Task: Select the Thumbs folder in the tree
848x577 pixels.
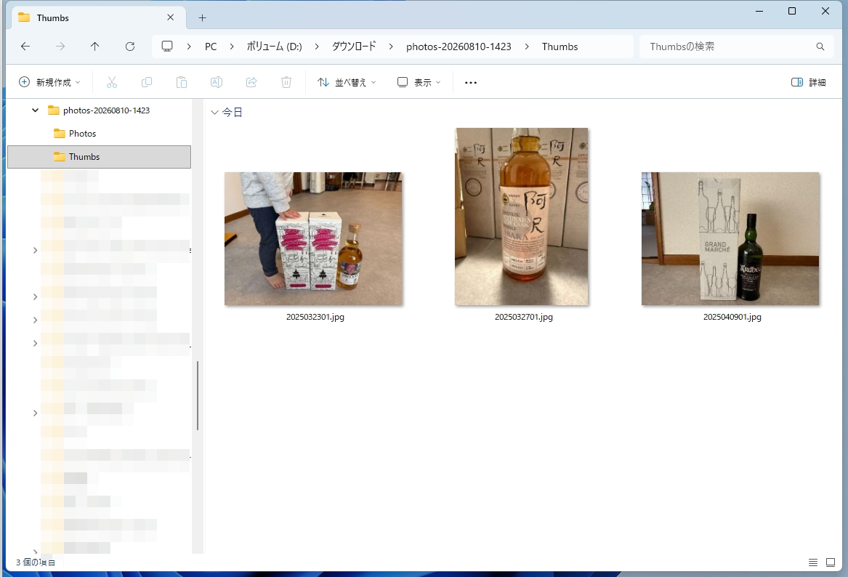Action: (x=99, y=157)
